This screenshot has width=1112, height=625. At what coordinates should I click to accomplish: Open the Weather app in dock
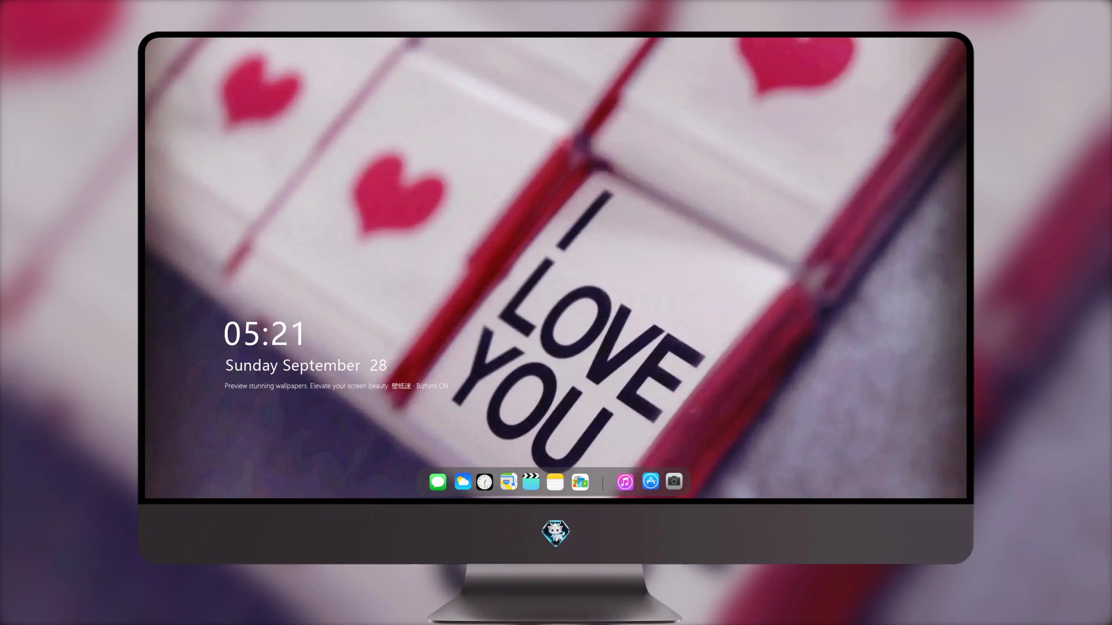463,482
